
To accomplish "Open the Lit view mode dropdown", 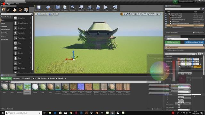I will pyautogui.click(x=51, y=14).
